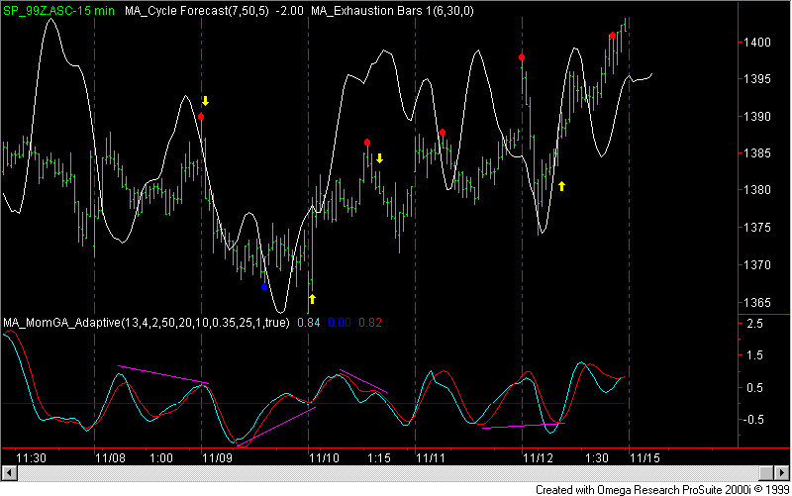Image resolution: width=792 pixels, height=496 pixels.
Task: Click the 11/12 date axis label
Action: (x=539, y=458)
